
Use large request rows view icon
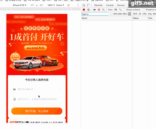(116, 10)
